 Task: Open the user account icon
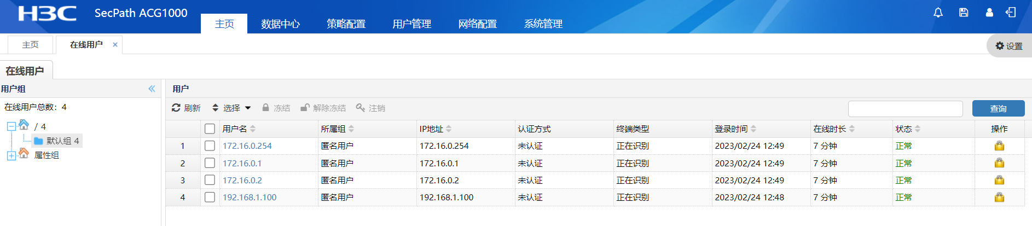click(989, 13)
